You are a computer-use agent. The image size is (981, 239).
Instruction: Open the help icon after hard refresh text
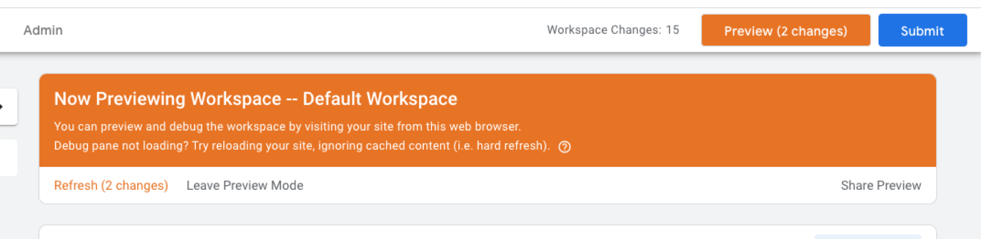pyautogui.click(x=564, y=147)
